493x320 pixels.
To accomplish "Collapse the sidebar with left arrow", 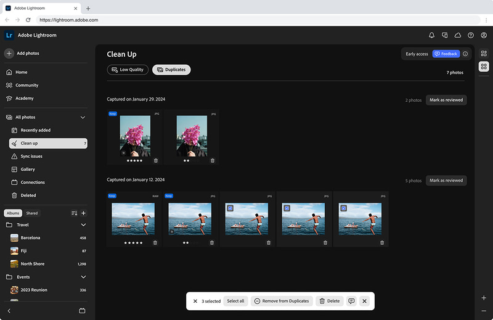I will tap(9, 311).
